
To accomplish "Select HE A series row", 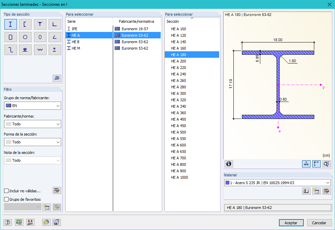I will tap(113, 35).
